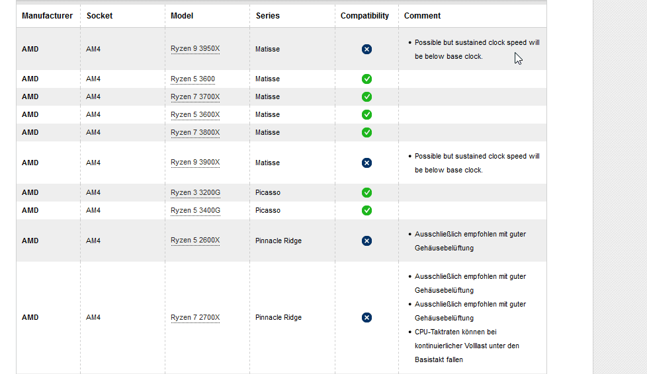Click the blue X icon for Ryzen 9 3950X

click(367, 49)
